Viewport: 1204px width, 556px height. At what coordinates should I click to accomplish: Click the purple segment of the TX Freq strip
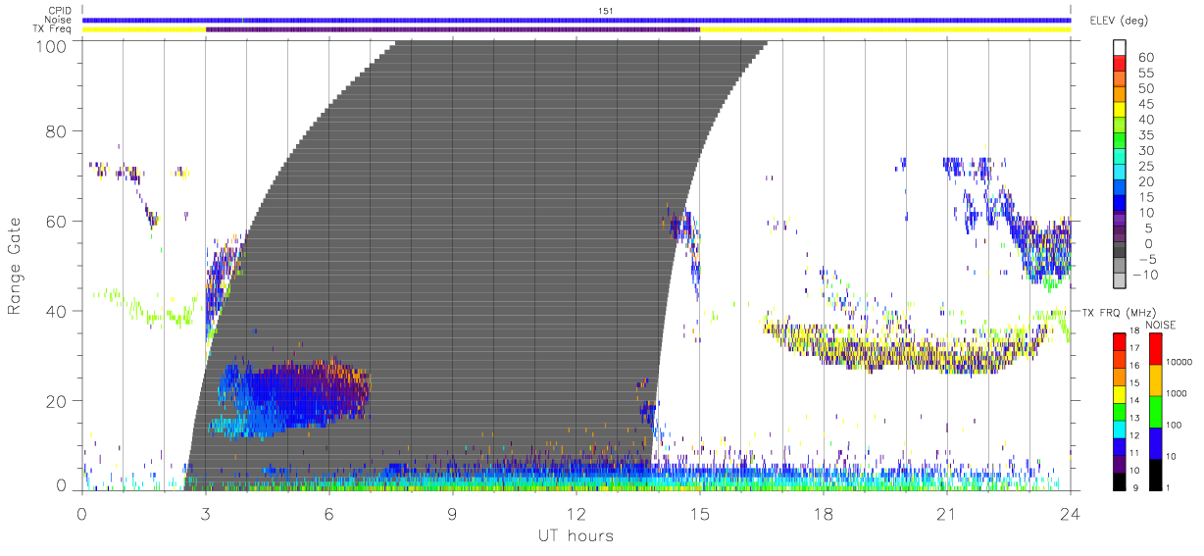(453, 29)
